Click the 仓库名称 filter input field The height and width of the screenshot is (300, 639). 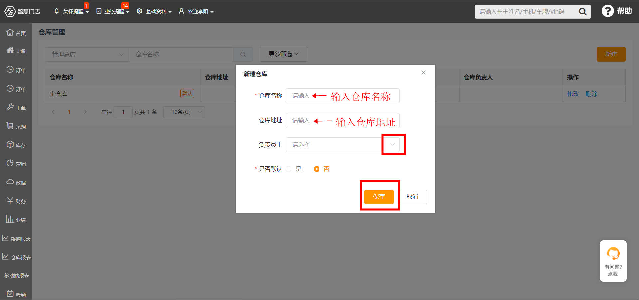[x=181, y=54]
